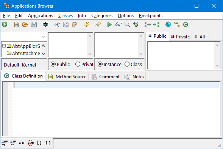223x149 pixels.
Task: Open the Info menu
Action: [82, 16]
